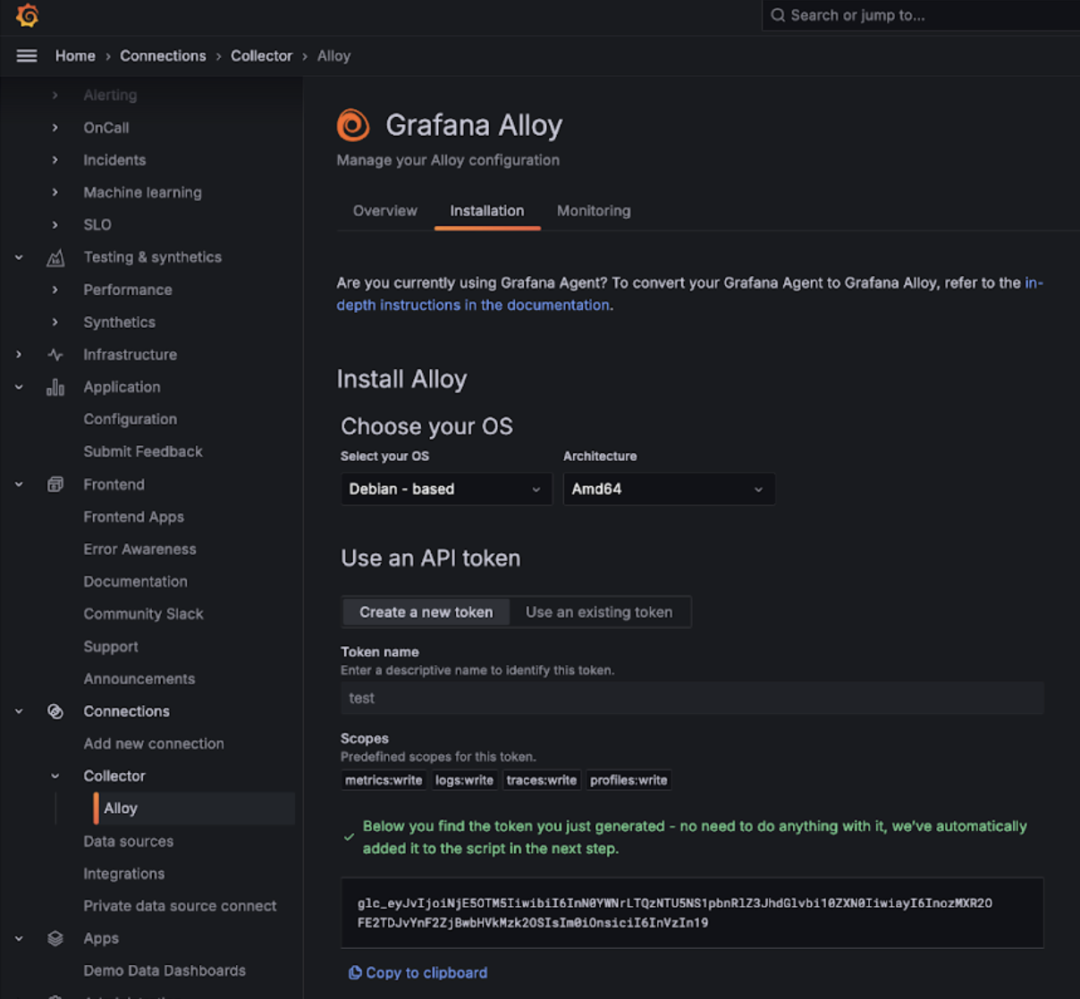
Task: Select the Infrastructure pulse icon in sidebar
Action: click(x=55, y=354)
